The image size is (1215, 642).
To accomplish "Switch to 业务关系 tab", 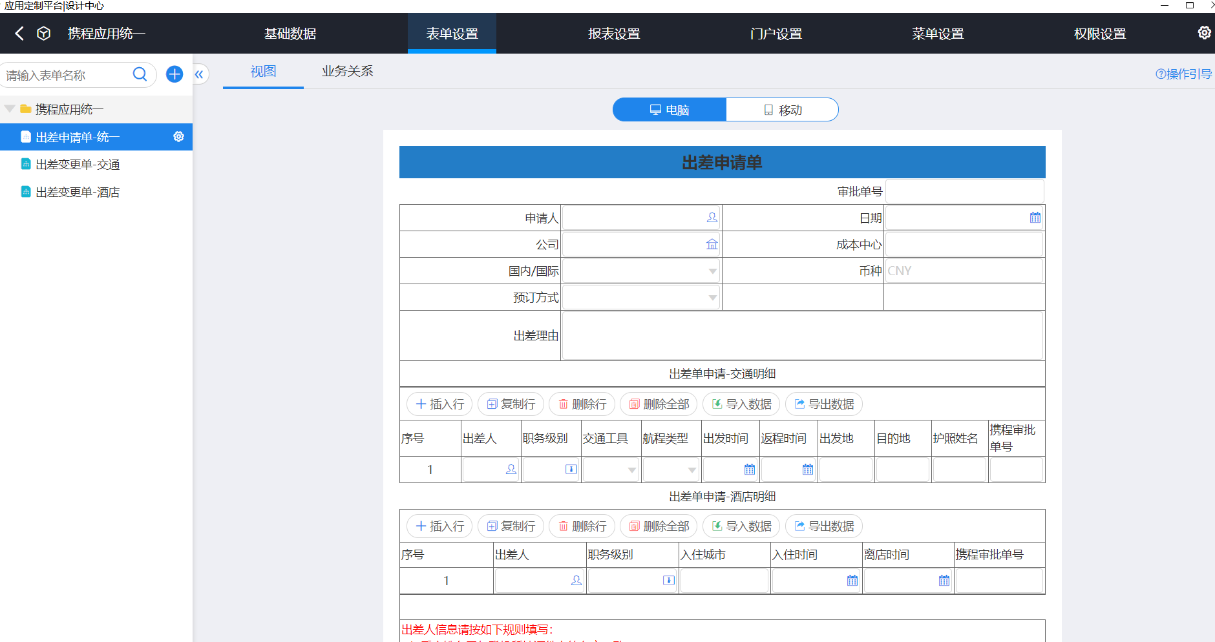I will click(347, 71).
